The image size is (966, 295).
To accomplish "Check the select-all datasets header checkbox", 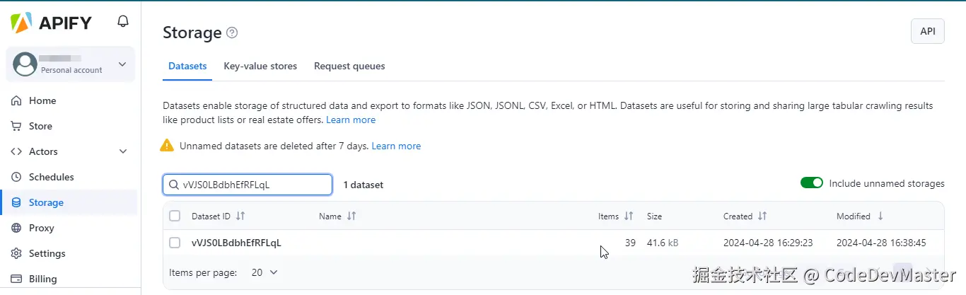I will coord(175,216).
